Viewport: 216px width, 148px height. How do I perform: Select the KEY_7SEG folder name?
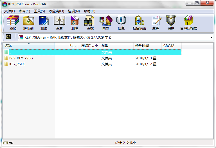pyautogui.click(x=17, y=64)
